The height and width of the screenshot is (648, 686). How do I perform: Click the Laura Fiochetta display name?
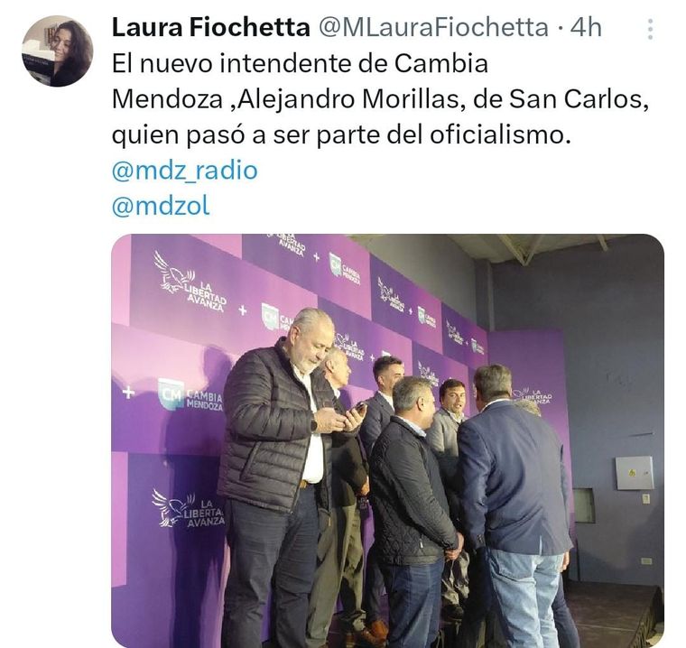pos(211,28)
